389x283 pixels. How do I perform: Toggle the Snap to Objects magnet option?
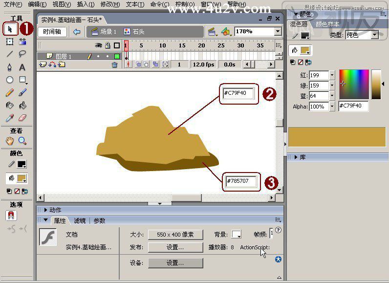11,215
